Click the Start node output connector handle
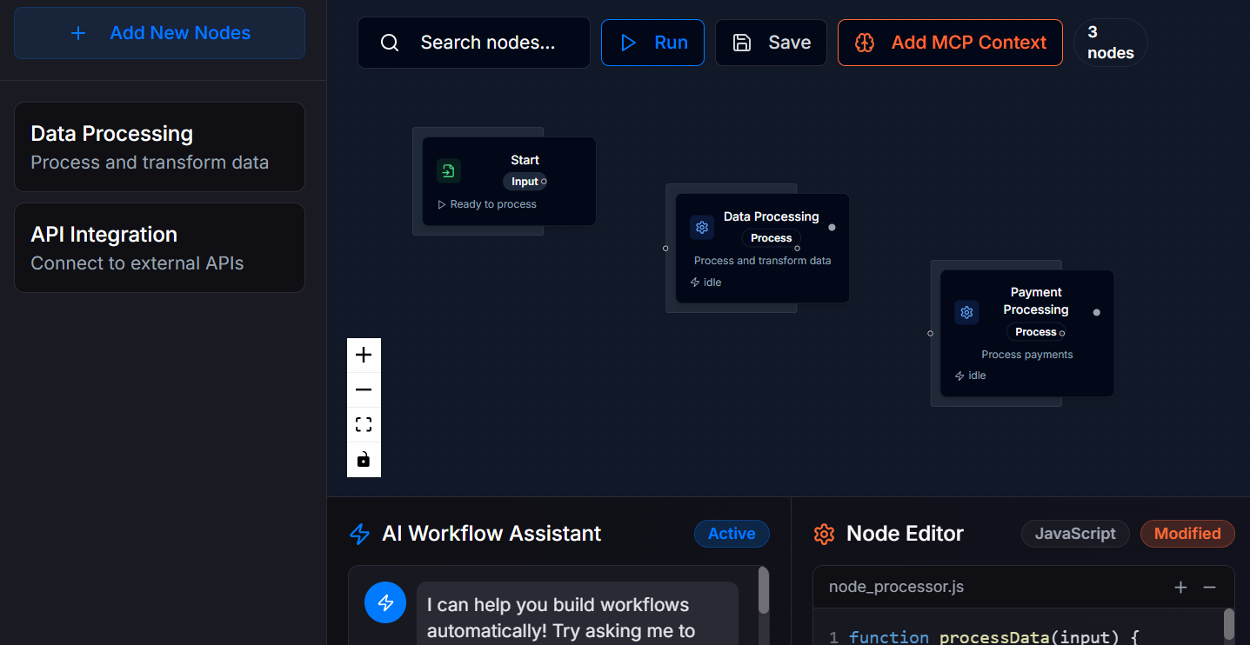The height and width of the screenshot is (645, 1250). [x=544, y=182]
